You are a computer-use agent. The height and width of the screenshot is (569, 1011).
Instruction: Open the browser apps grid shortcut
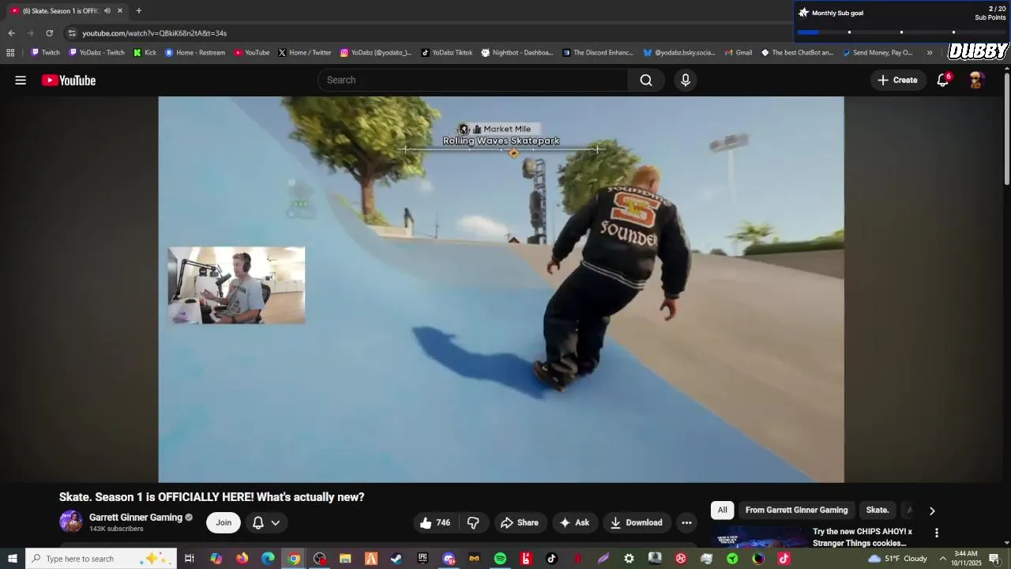(10, 53)
